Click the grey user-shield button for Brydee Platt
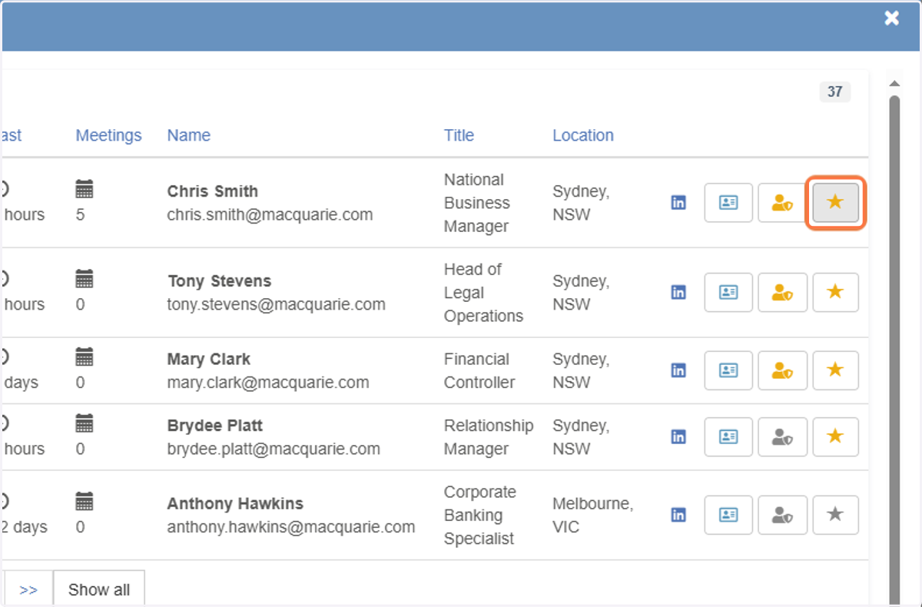Screen dimensions: 922x607 pos(782,437)
